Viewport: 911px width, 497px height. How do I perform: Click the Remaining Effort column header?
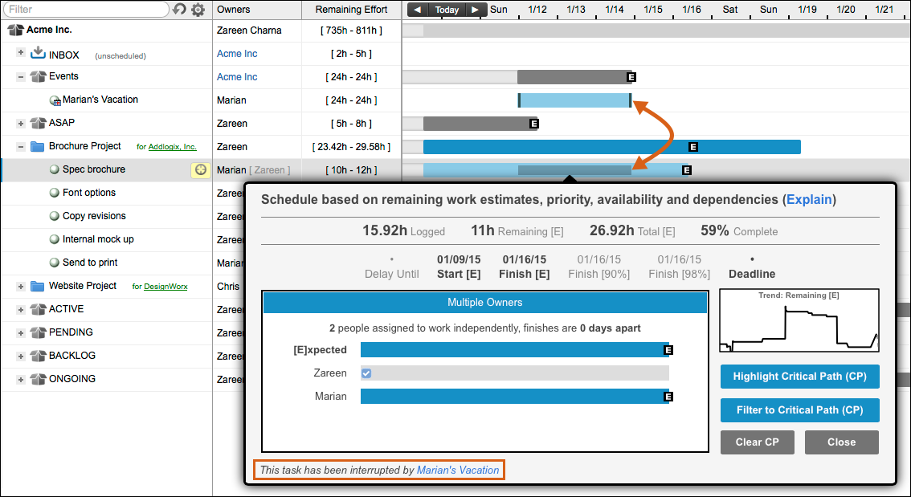[x=351, y=10]
